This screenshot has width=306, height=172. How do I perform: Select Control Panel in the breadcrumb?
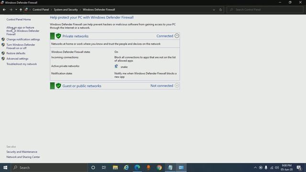[x=41, y=10]
